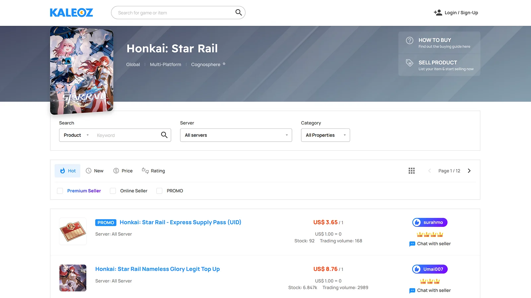Image resolution: width=531 pixels, height=298 pixels.
Task: Click the thumbs-up badge icon on surahmo
Action: coord(417,223)
